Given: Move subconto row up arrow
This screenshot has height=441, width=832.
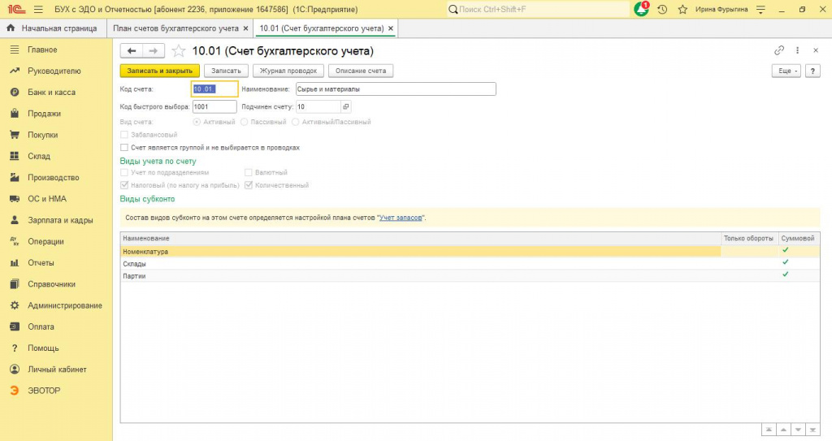Looking at the screenshot, I should 783,430.
